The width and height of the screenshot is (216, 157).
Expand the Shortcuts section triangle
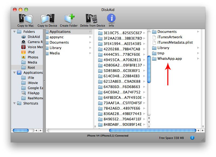tap(14, 103)
